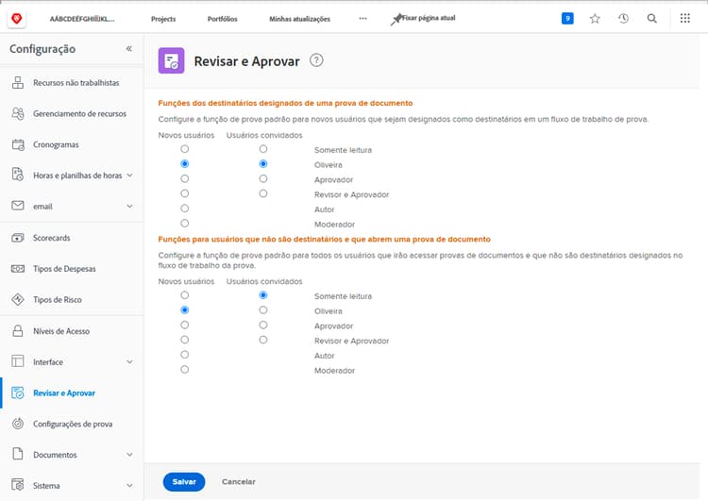Open the Projects navigation item

click(163, 19)
